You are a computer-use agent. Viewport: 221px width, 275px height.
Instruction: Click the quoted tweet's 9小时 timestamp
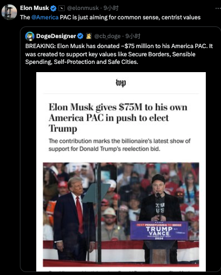click(x=133, y=36)
